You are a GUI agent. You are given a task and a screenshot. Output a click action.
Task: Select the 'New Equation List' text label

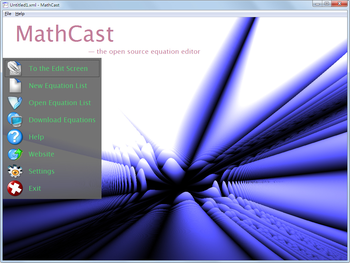58,86
